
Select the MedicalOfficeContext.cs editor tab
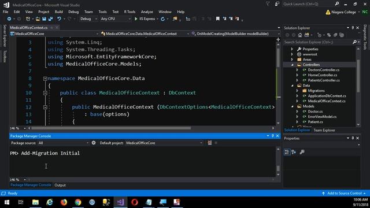click(29, 28)
